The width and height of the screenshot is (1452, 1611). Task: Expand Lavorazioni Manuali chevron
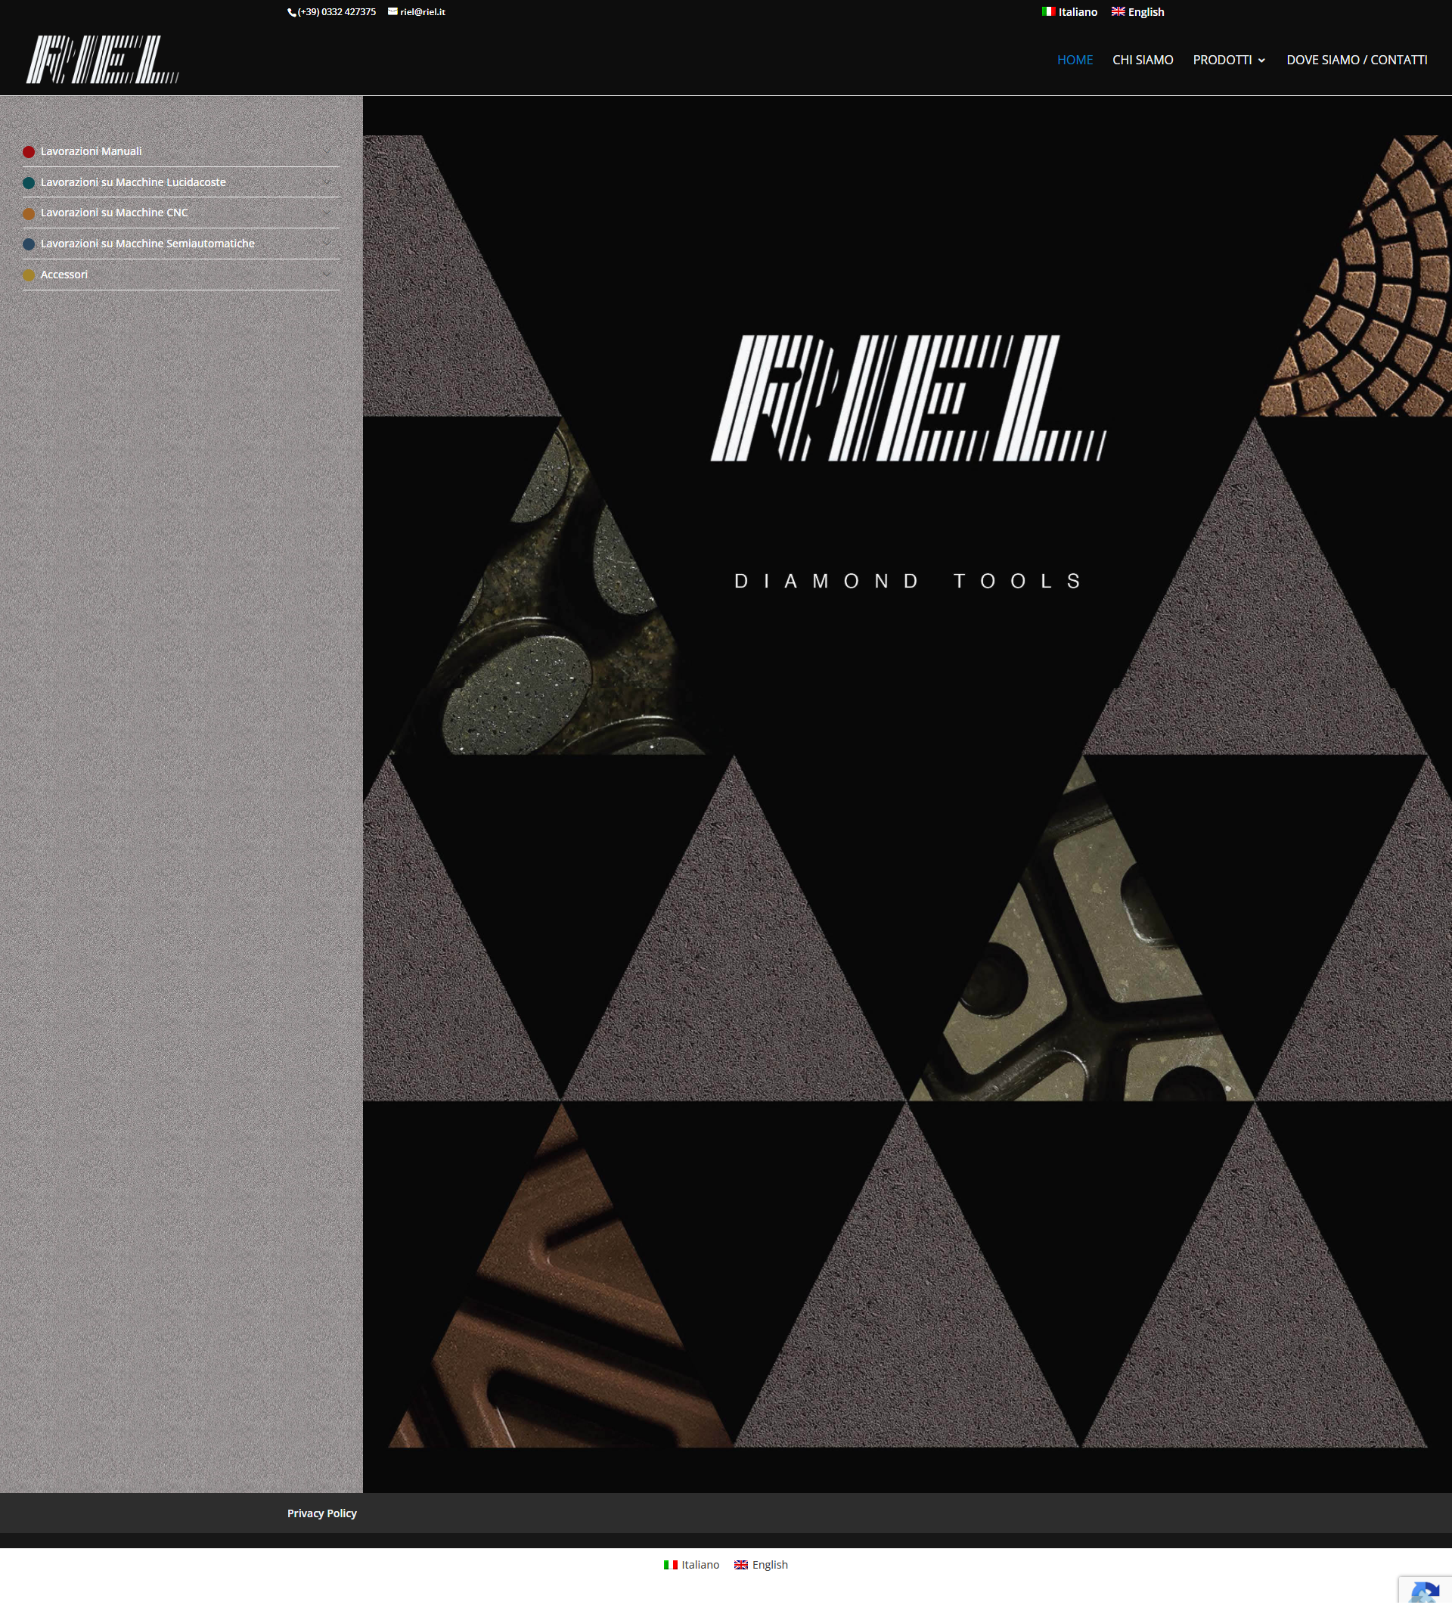(x=326, y=151)
